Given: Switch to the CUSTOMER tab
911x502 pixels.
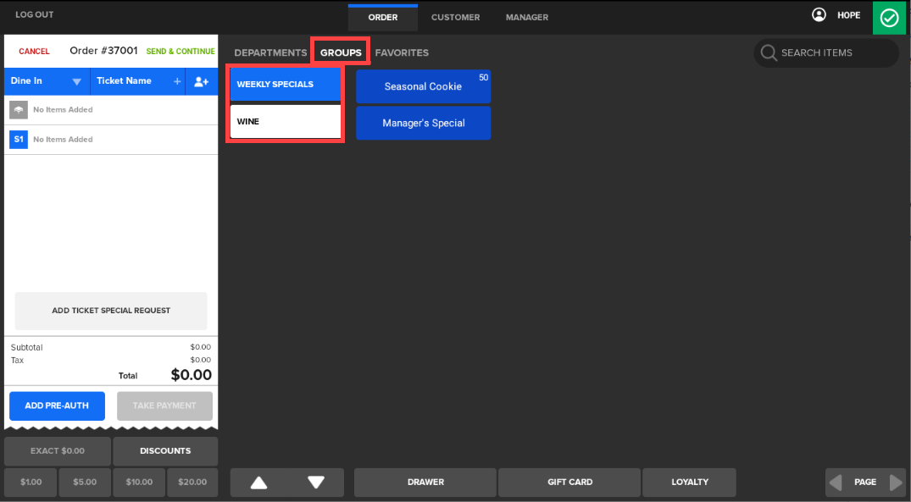Looking at the screenshot, I should 455,18.
